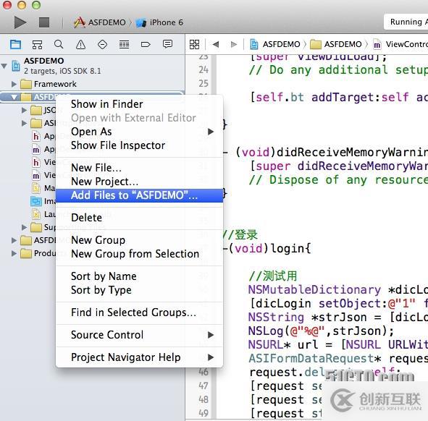Select the LaunchScreen xib file icon

(36, 214)
